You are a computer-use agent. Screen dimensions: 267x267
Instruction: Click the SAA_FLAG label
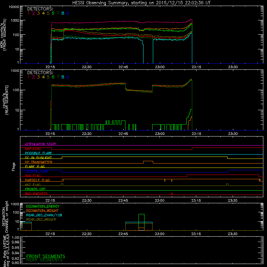pos(33,176)
